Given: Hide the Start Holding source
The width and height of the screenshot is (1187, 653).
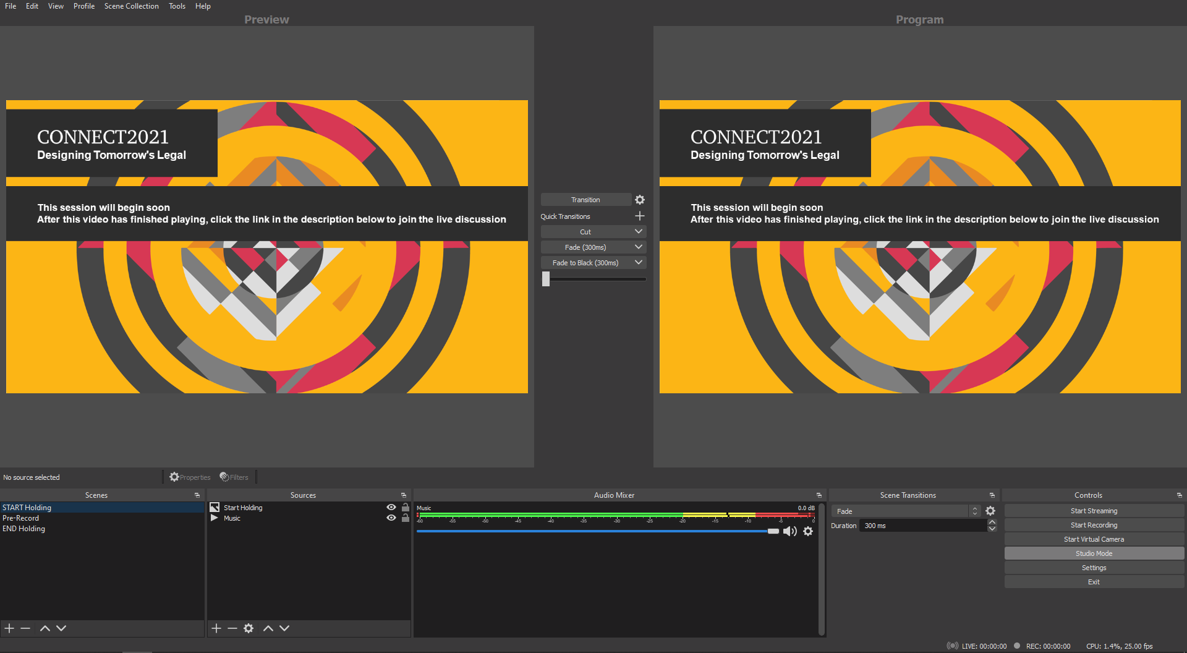Looking at the screenshot, I should [391, 507].
